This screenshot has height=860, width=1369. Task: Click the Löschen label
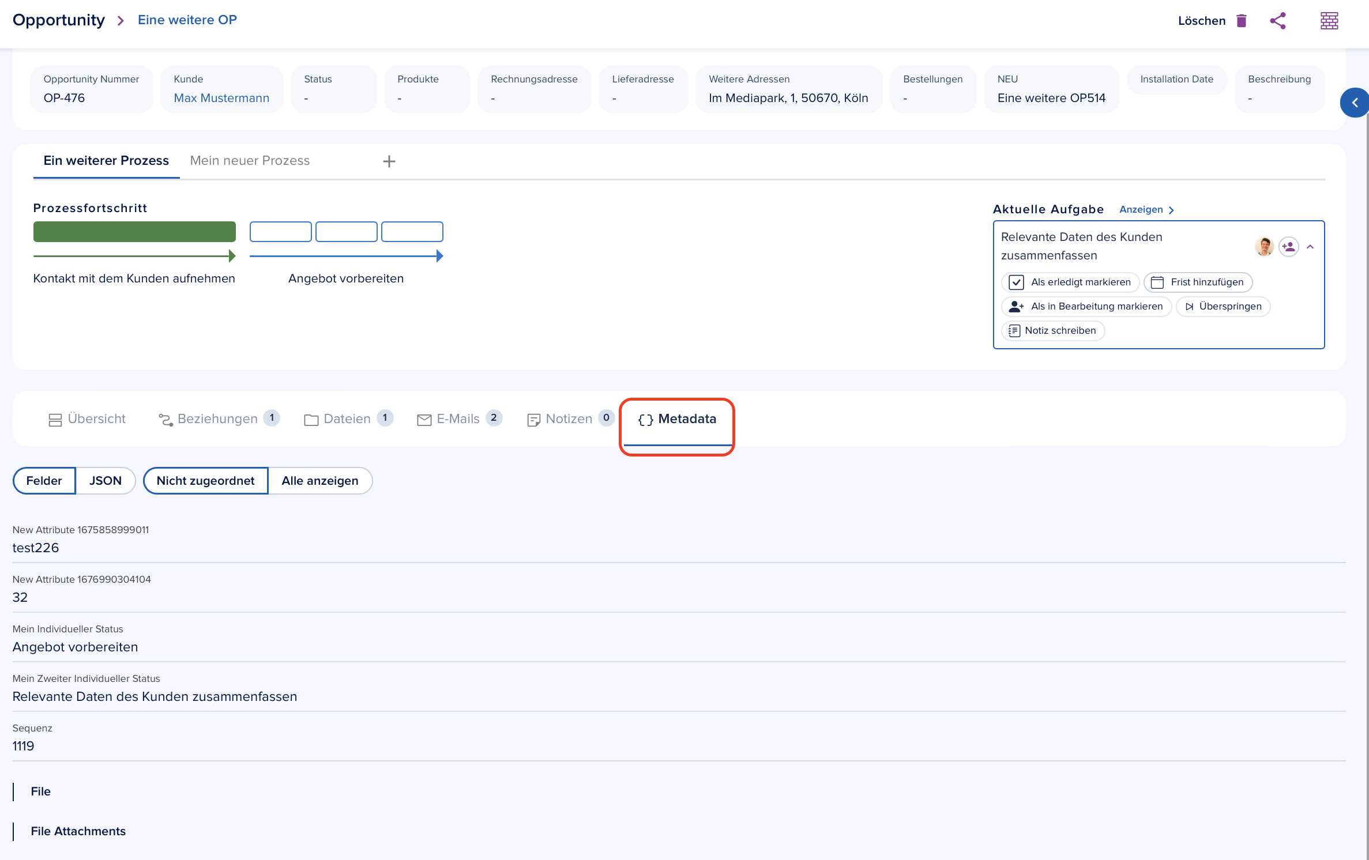(x=1202, y=21)
